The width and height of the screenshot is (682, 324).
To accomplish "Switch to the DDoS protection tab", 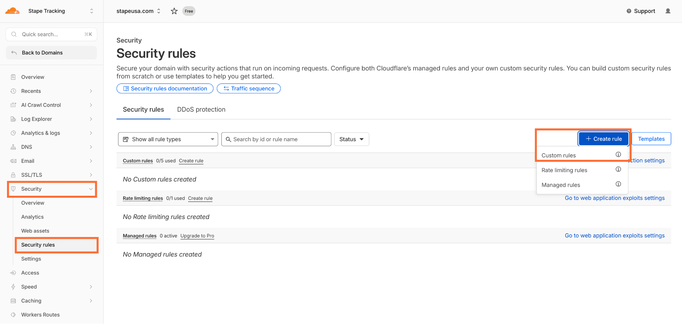I will (201, 110).
